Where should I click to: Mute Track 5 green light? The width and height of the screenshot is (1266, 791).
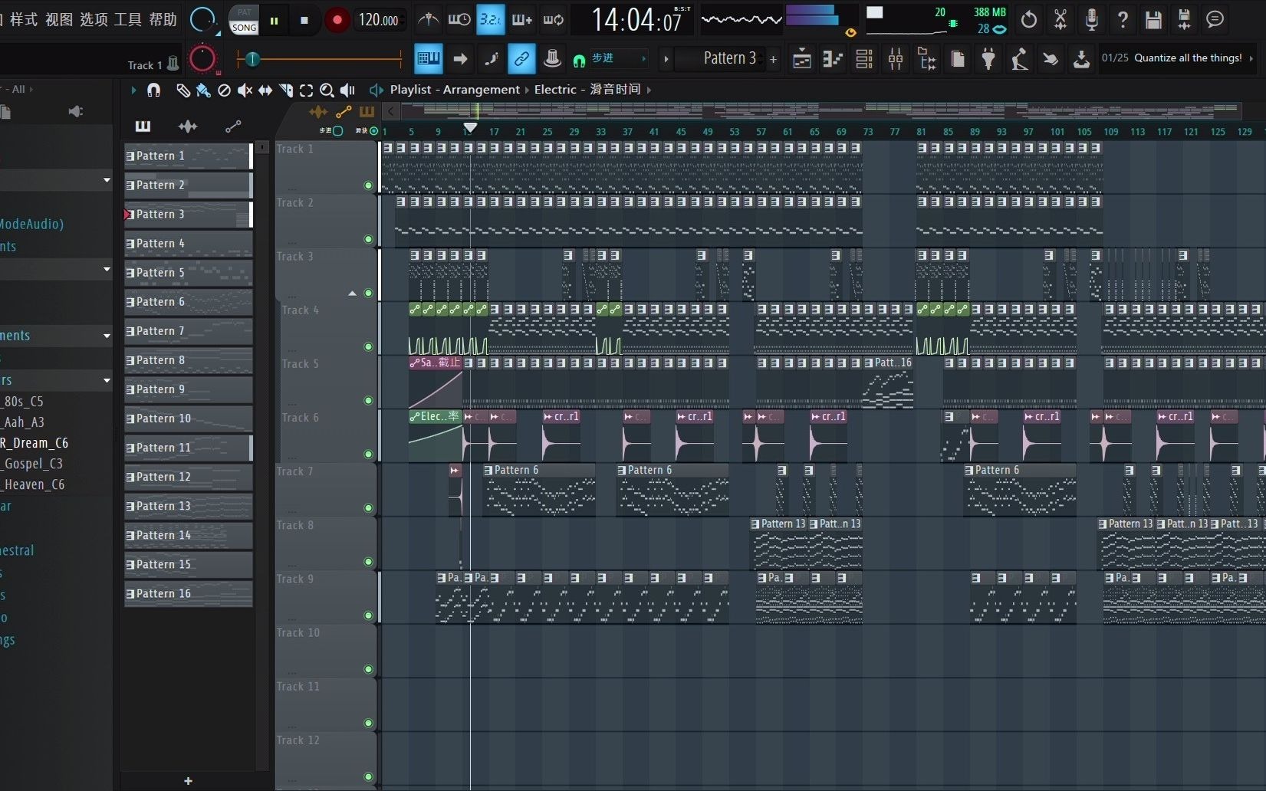click(x=368, y=400)
